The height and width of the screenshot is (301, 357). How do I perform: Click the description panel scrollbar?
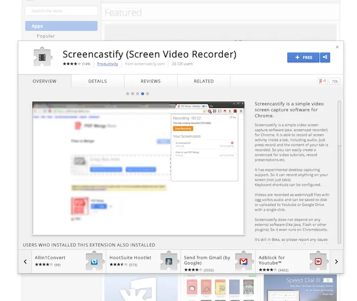339,172
